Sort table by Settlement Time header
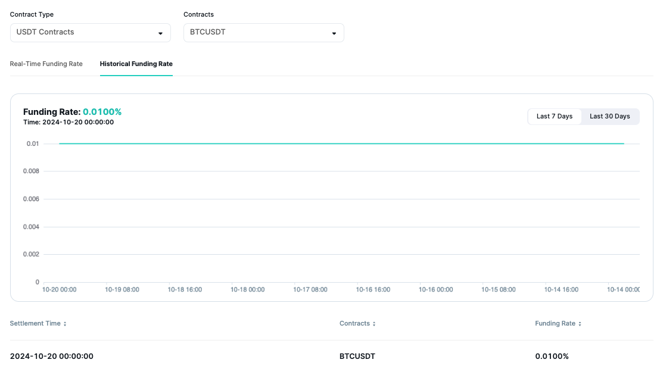Viewport: 663px width, 372px height. [x=35, y=323]
